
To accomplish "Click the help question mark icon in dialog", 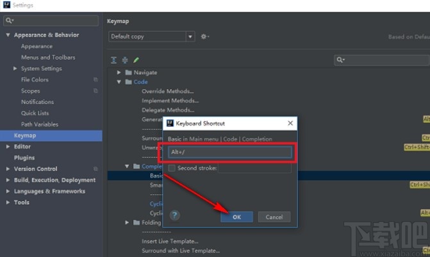I will pos(175,217).
